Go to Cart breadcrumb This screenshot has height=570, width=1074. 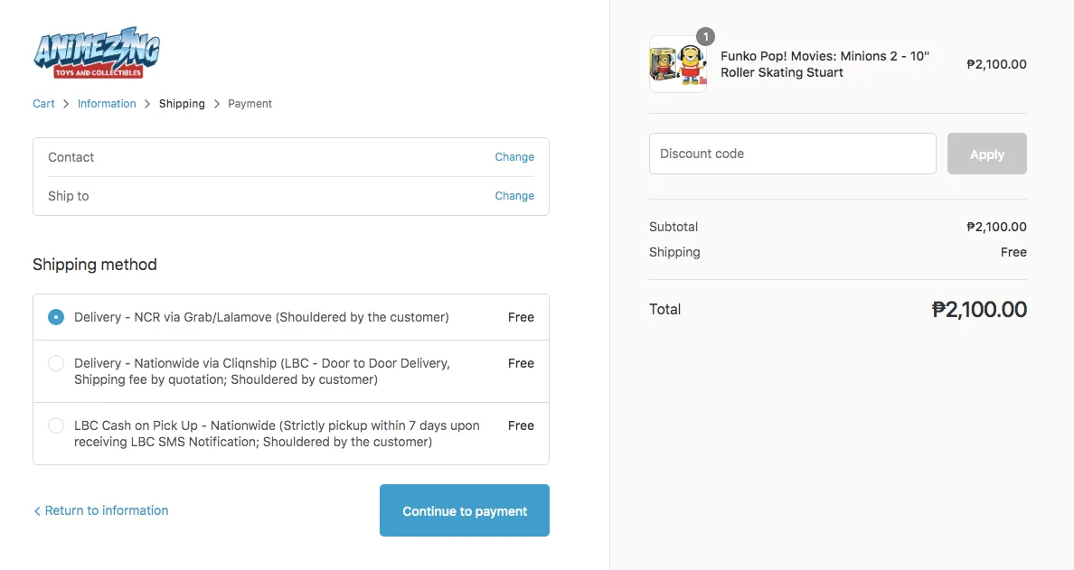click(43, 104)
